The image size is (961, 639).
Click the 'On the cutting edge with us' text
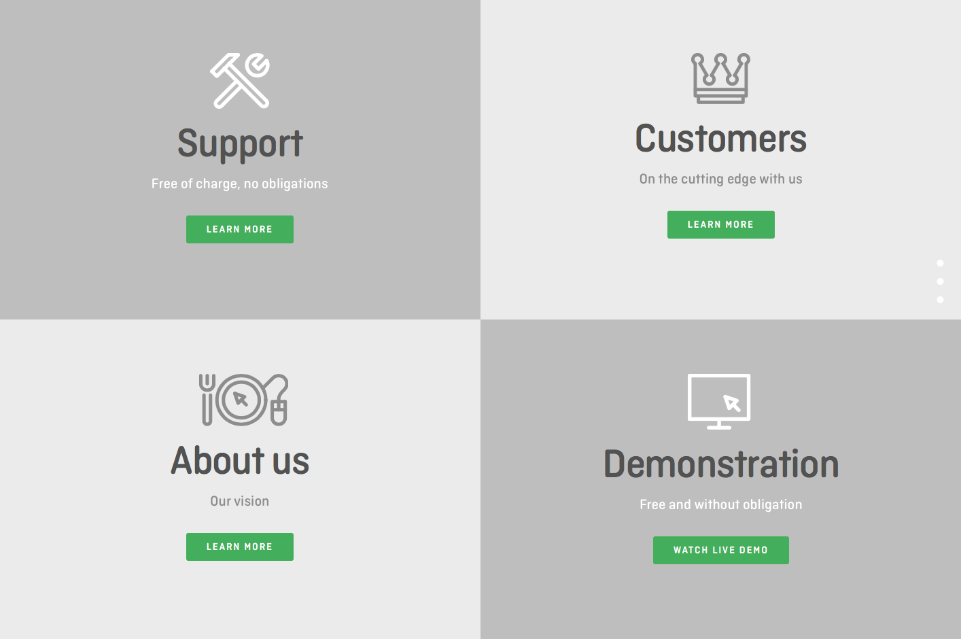pos(720,179)
